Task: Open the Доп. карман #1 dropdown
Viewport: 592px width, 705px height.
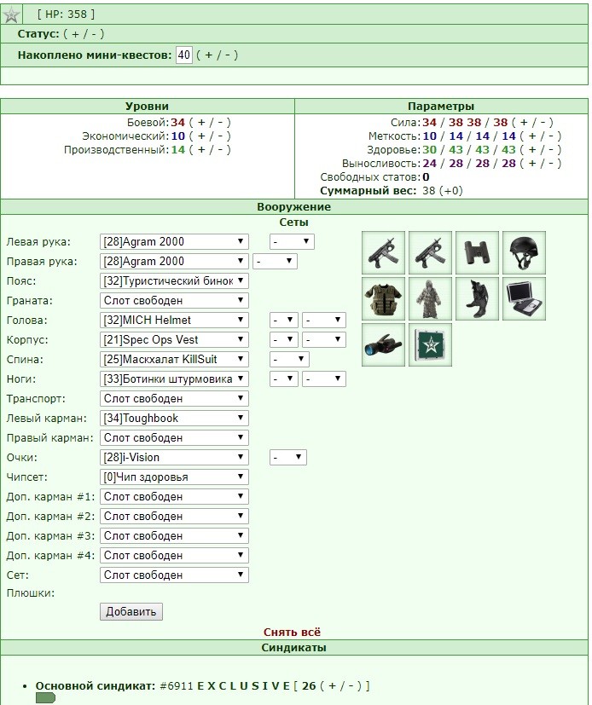Action: (x=174, y=497)
